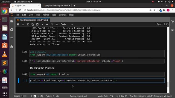
Task: Open the debugger bug icon in right sidebar
Action: pyautogui.click(x=173, y=30)
